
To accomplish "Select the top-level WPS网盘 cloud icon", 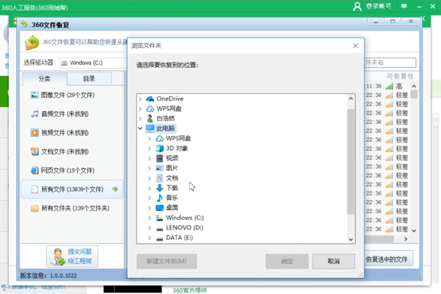I will coord(150,109).
